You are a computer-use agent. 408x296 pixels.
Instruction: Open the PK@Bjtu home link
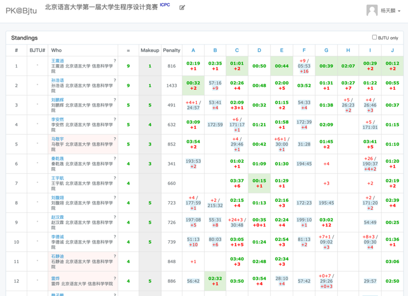(21, 11)
